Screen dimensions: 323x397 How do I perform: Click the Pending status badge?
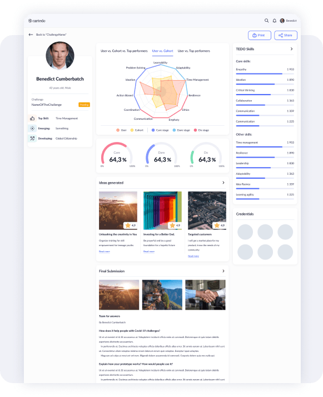[84, 105]
